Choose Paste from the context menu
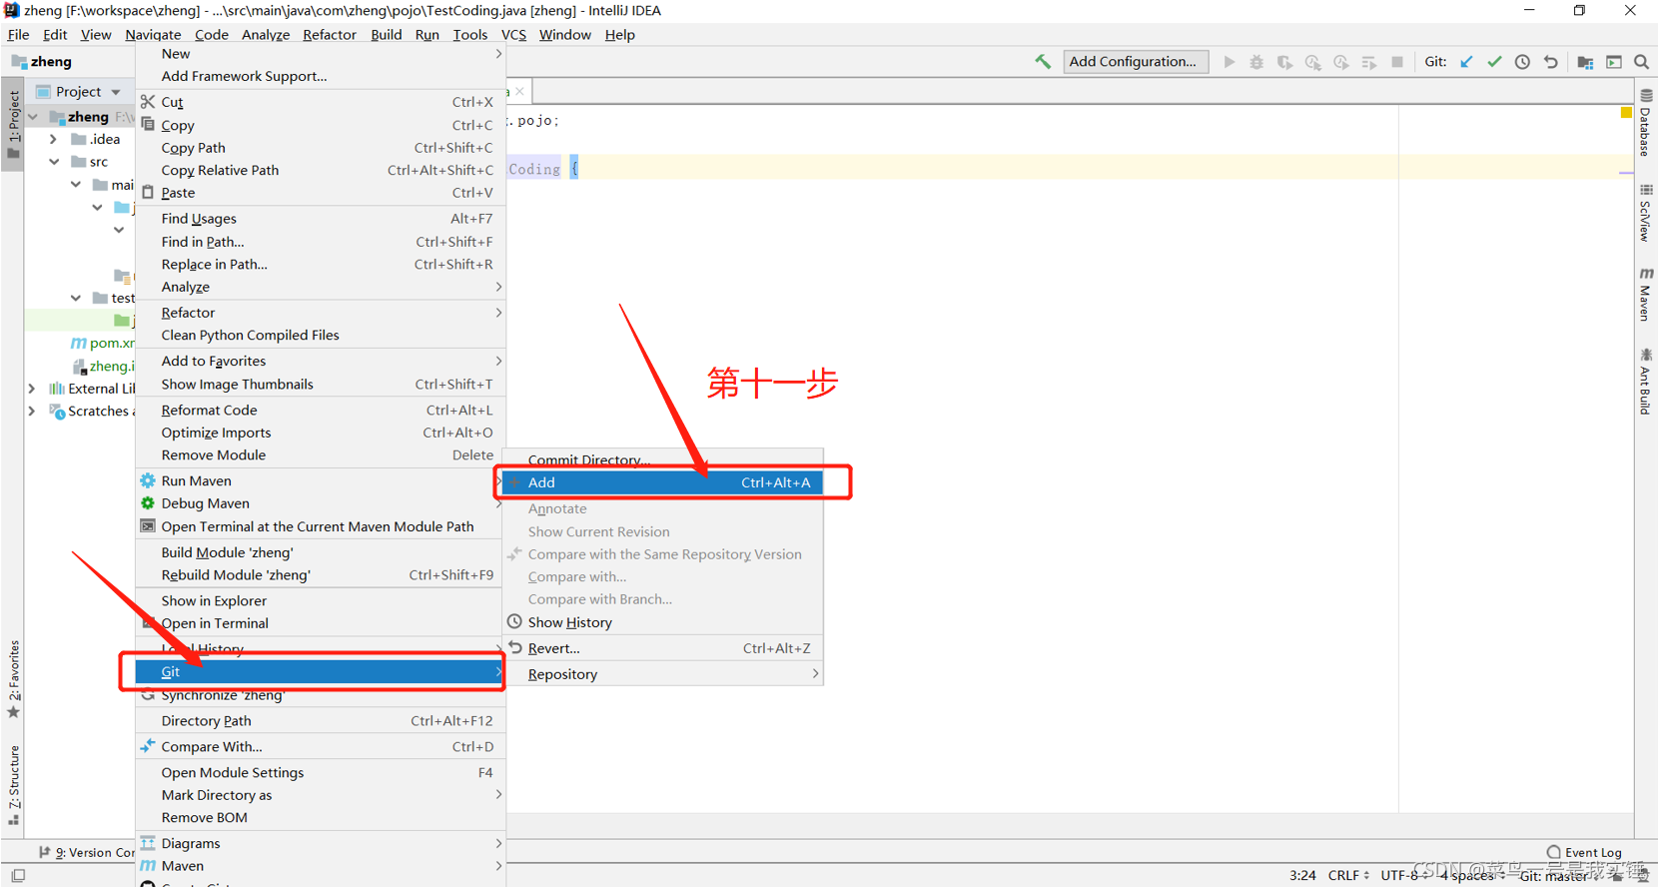This screenshot has height=888, width=1659. [x=321, y=193]
